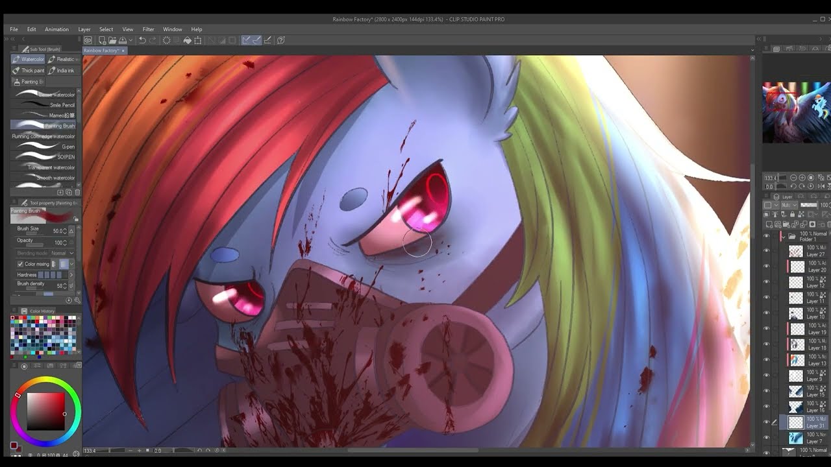
Task: Close the Rainbow Factory canvas tab
Action: [x=123, y=51]
